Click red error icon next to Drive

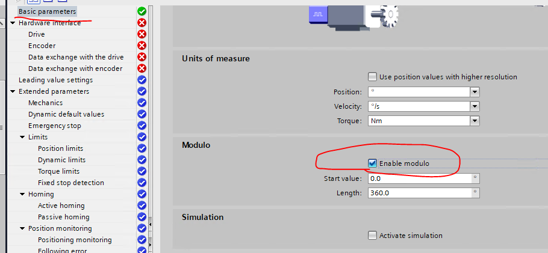point(142,34)
